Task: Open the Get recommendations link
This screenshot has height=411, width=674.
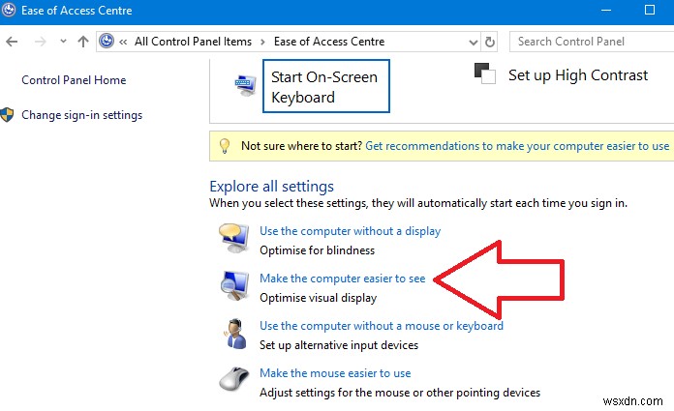Action: (517, 146)
